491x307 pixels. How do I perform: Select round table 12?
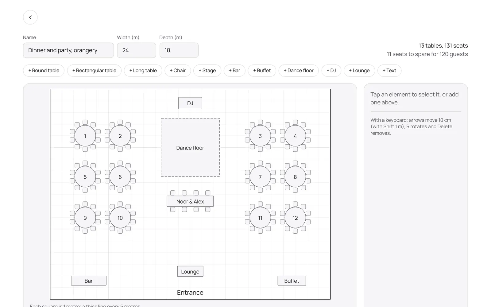pos(295,218)
